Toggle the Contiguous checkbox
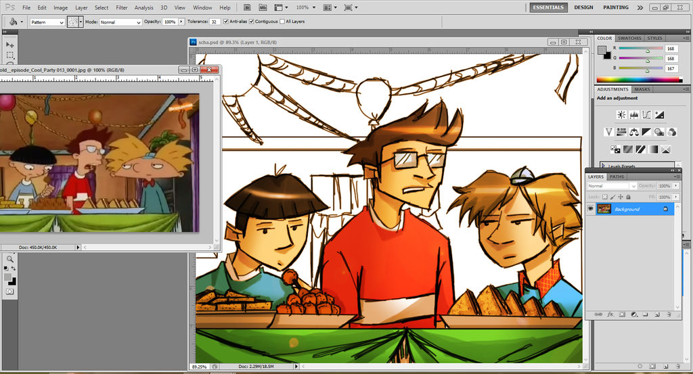Viewport: 693px width, 374px height. tap(252, 21)
